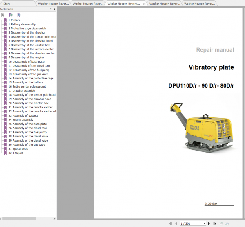Open the 1 Preface bookmark

pos(14,20)
